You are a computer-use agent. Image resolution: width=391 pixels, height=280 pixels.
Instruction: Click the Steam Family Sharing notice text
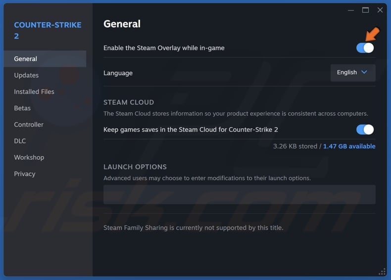click(193, 228)
